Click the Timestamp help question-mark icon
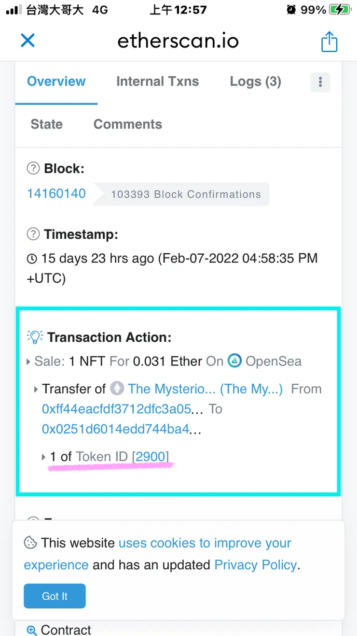Viewport: 357px width, 636px height. tap(33, 234)
